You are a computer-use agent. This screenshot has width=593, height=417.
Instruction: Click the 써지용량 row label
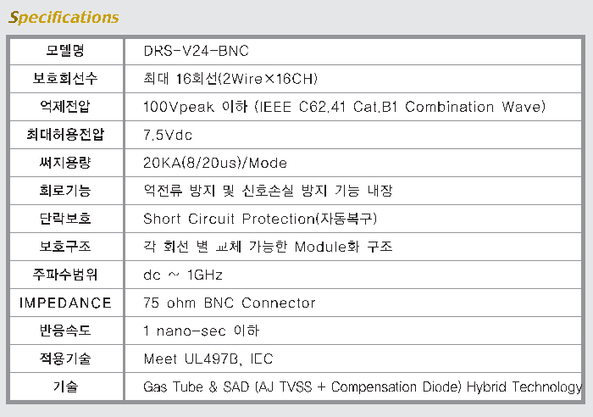tap(65, 163)
